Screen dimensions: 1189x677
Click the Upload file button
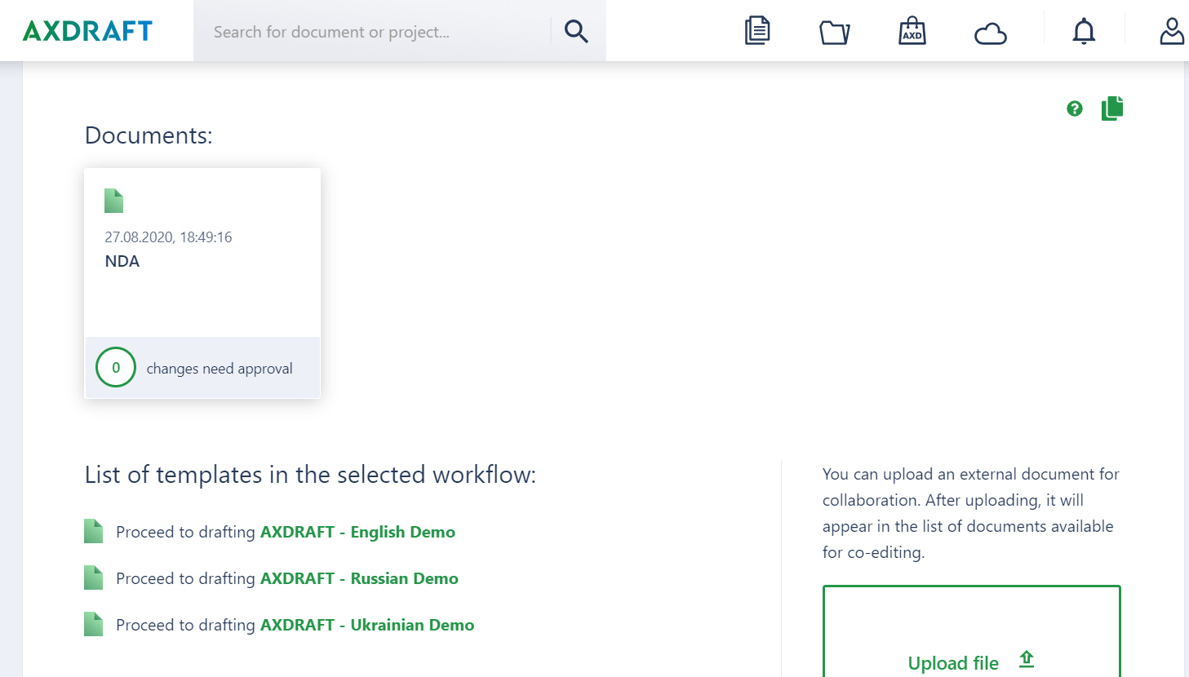click(972, 631)
